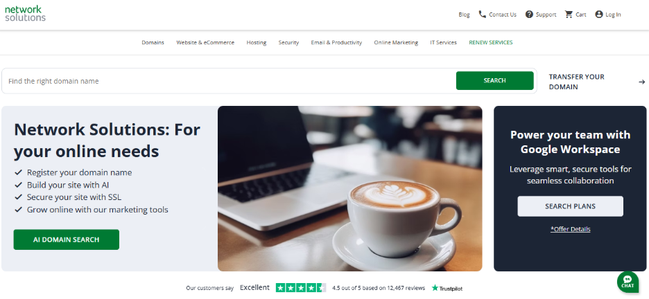Click the green SEARCH button
The width and height of the screenshot is (649, 299).
pos(494,80)
